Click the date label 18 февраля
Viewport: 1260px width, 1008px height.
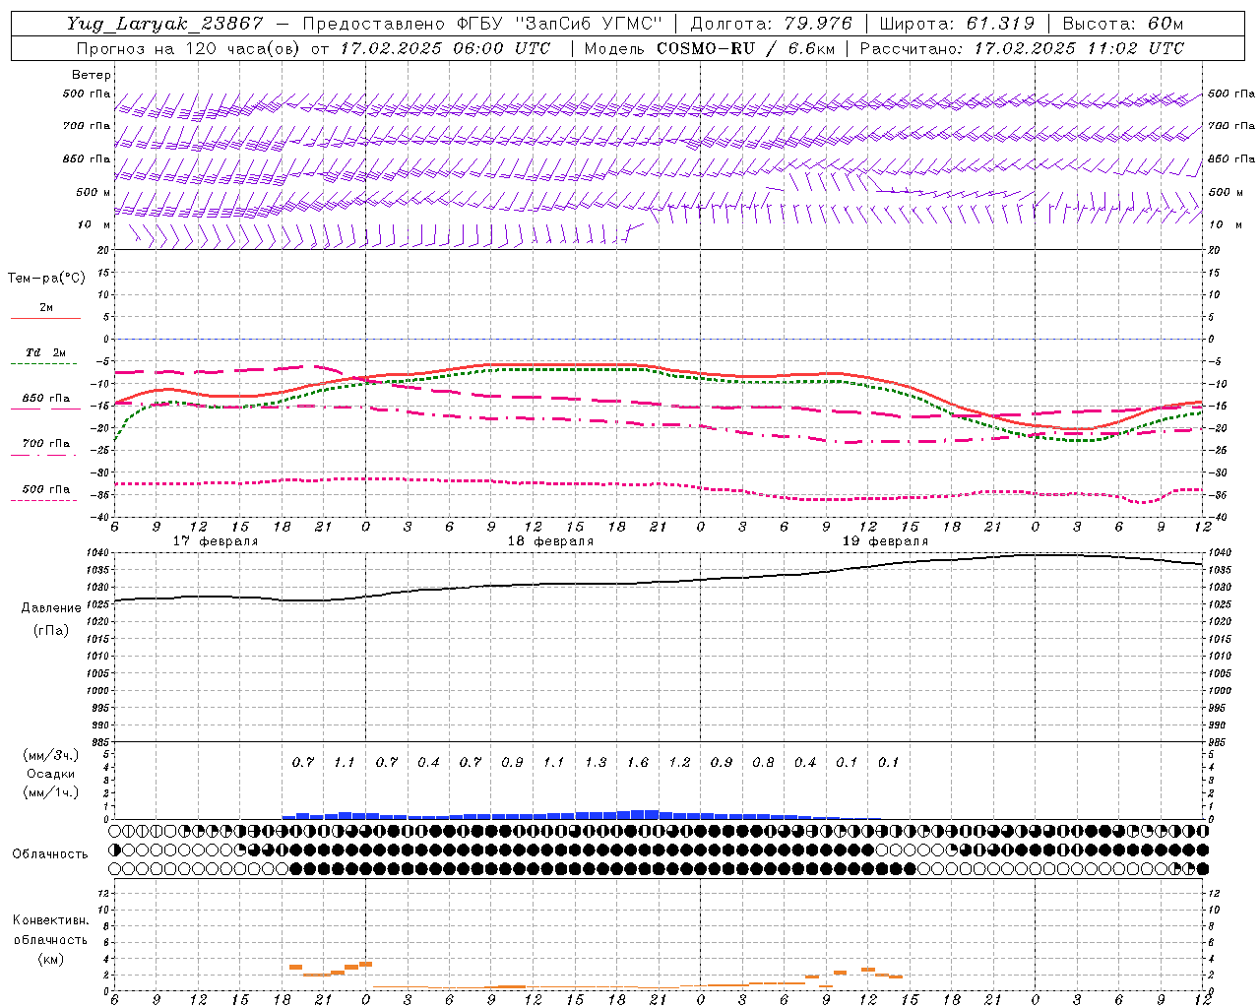click(x=550, y=541)
